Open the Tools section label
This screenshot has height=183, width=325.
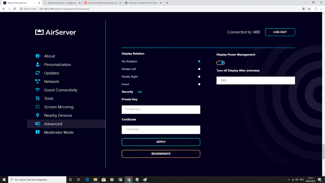[49, 98]
